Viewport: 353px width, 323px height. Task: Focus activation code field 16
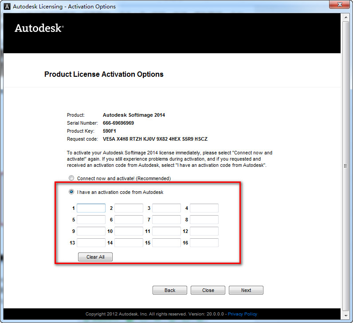click(204, 243)
